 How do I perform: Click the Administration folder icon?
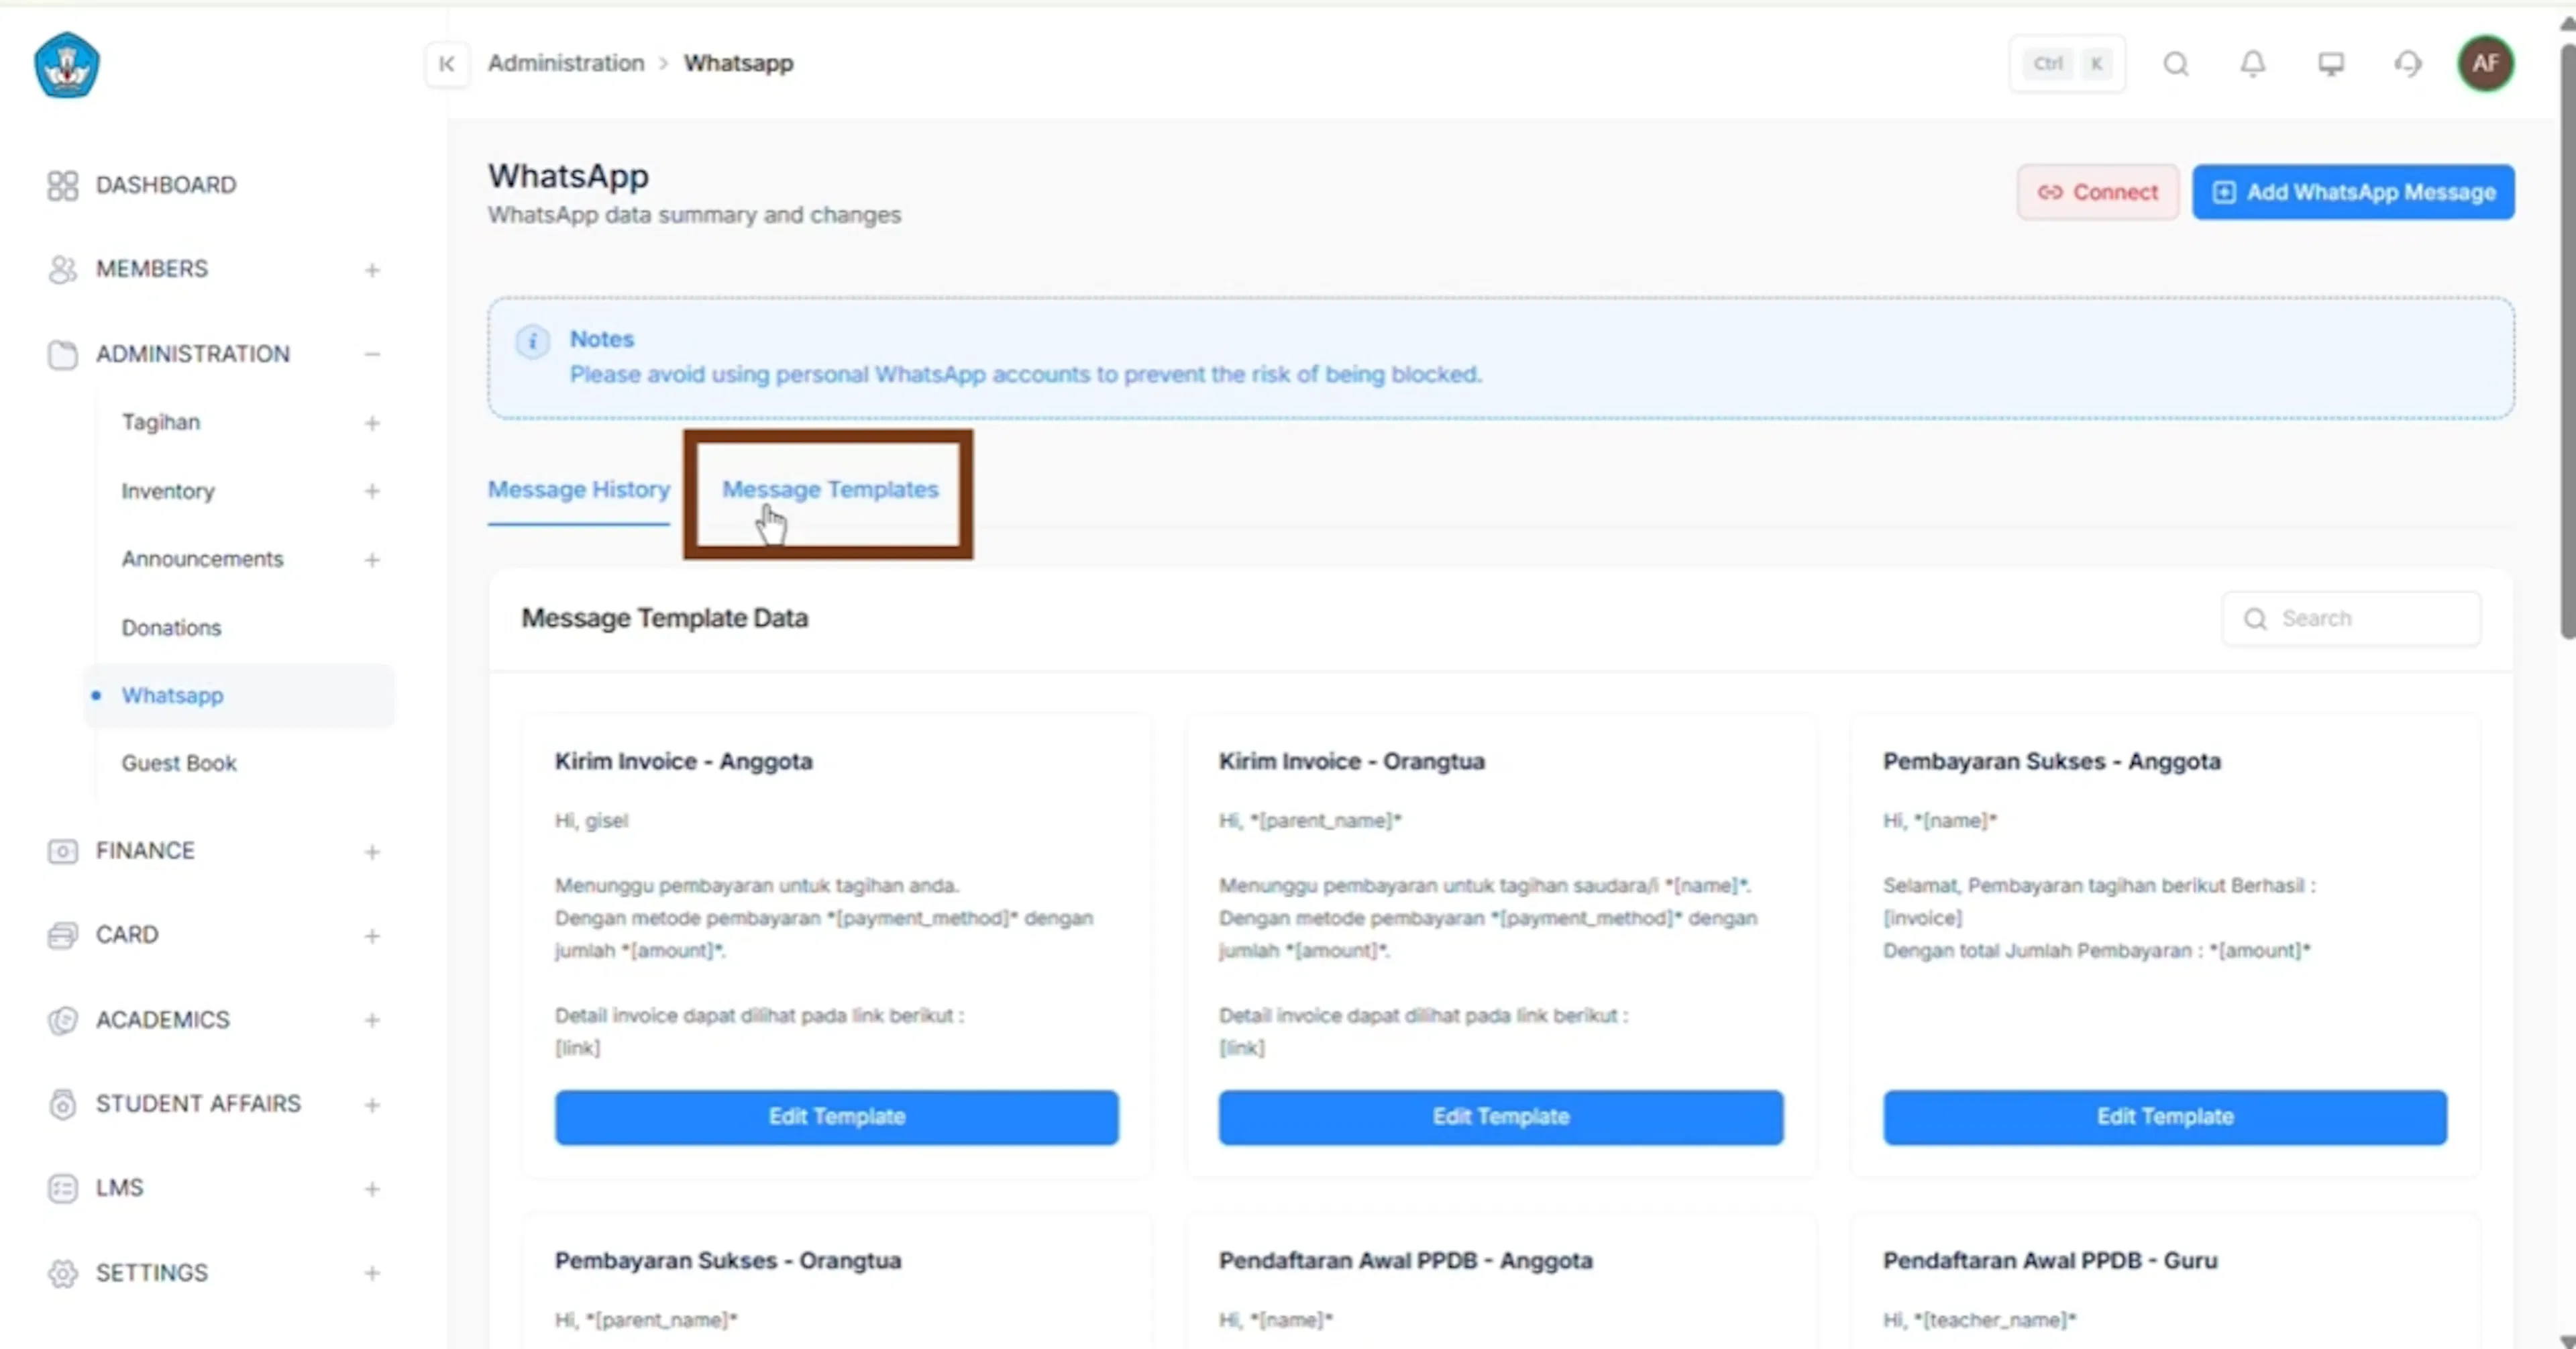[x=62, y=354]
